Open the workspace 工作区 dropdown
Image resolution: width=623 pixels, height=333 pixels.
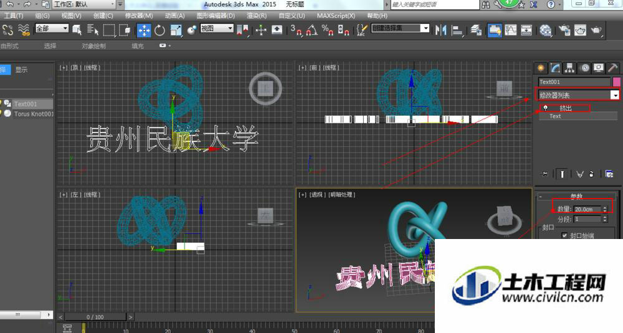[83, 4]
